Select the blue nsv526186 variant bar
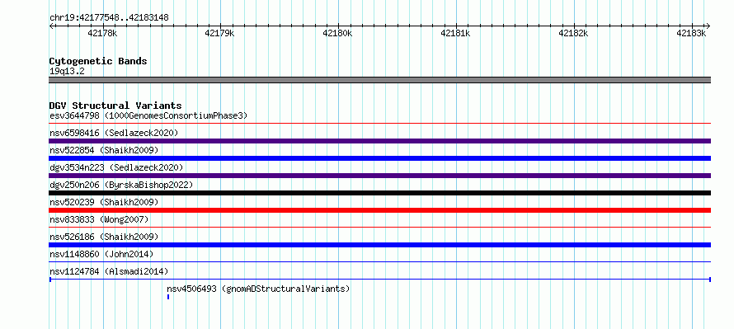Viewport: 734px width, 329px height. click(379, 245)
